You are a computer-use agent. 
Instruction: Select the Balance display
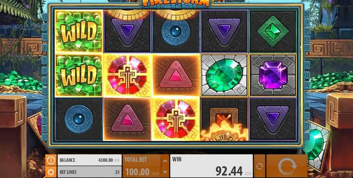pos(89,160)
